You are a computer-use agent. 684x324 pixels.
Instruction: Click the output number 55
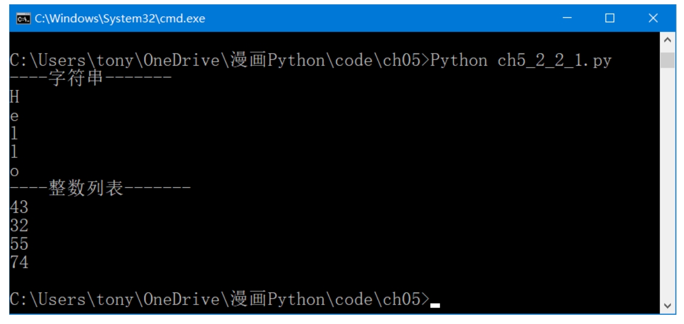click(x=19, y=244)
